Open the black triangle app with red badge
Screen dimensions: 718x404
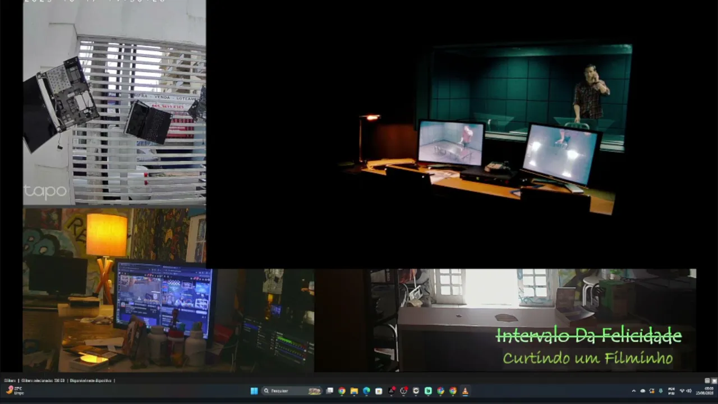(x=391, y=391)
